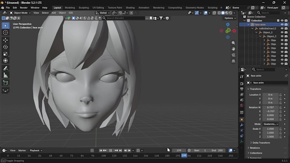The height and width of the screenshot is (163, 290).
Task: Switch perspective/orthographic grid icon
Action: click(233, 61)
